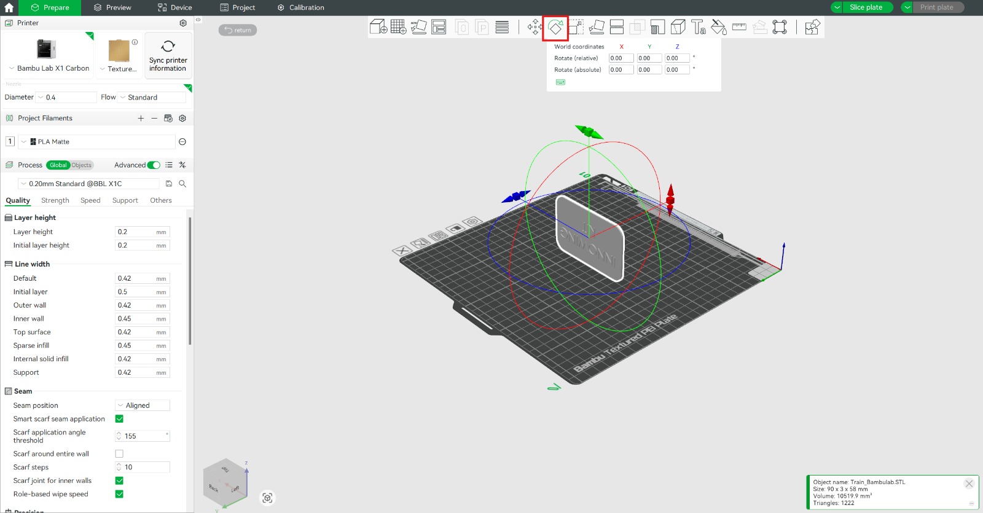
Task: Activate the Color painting bucket tool
Action: 718,27
